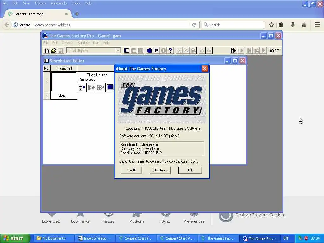The height and width of the screenshot is (243, 324).
Task: Select the Event Editor grid icon
Action: (141, 51)
